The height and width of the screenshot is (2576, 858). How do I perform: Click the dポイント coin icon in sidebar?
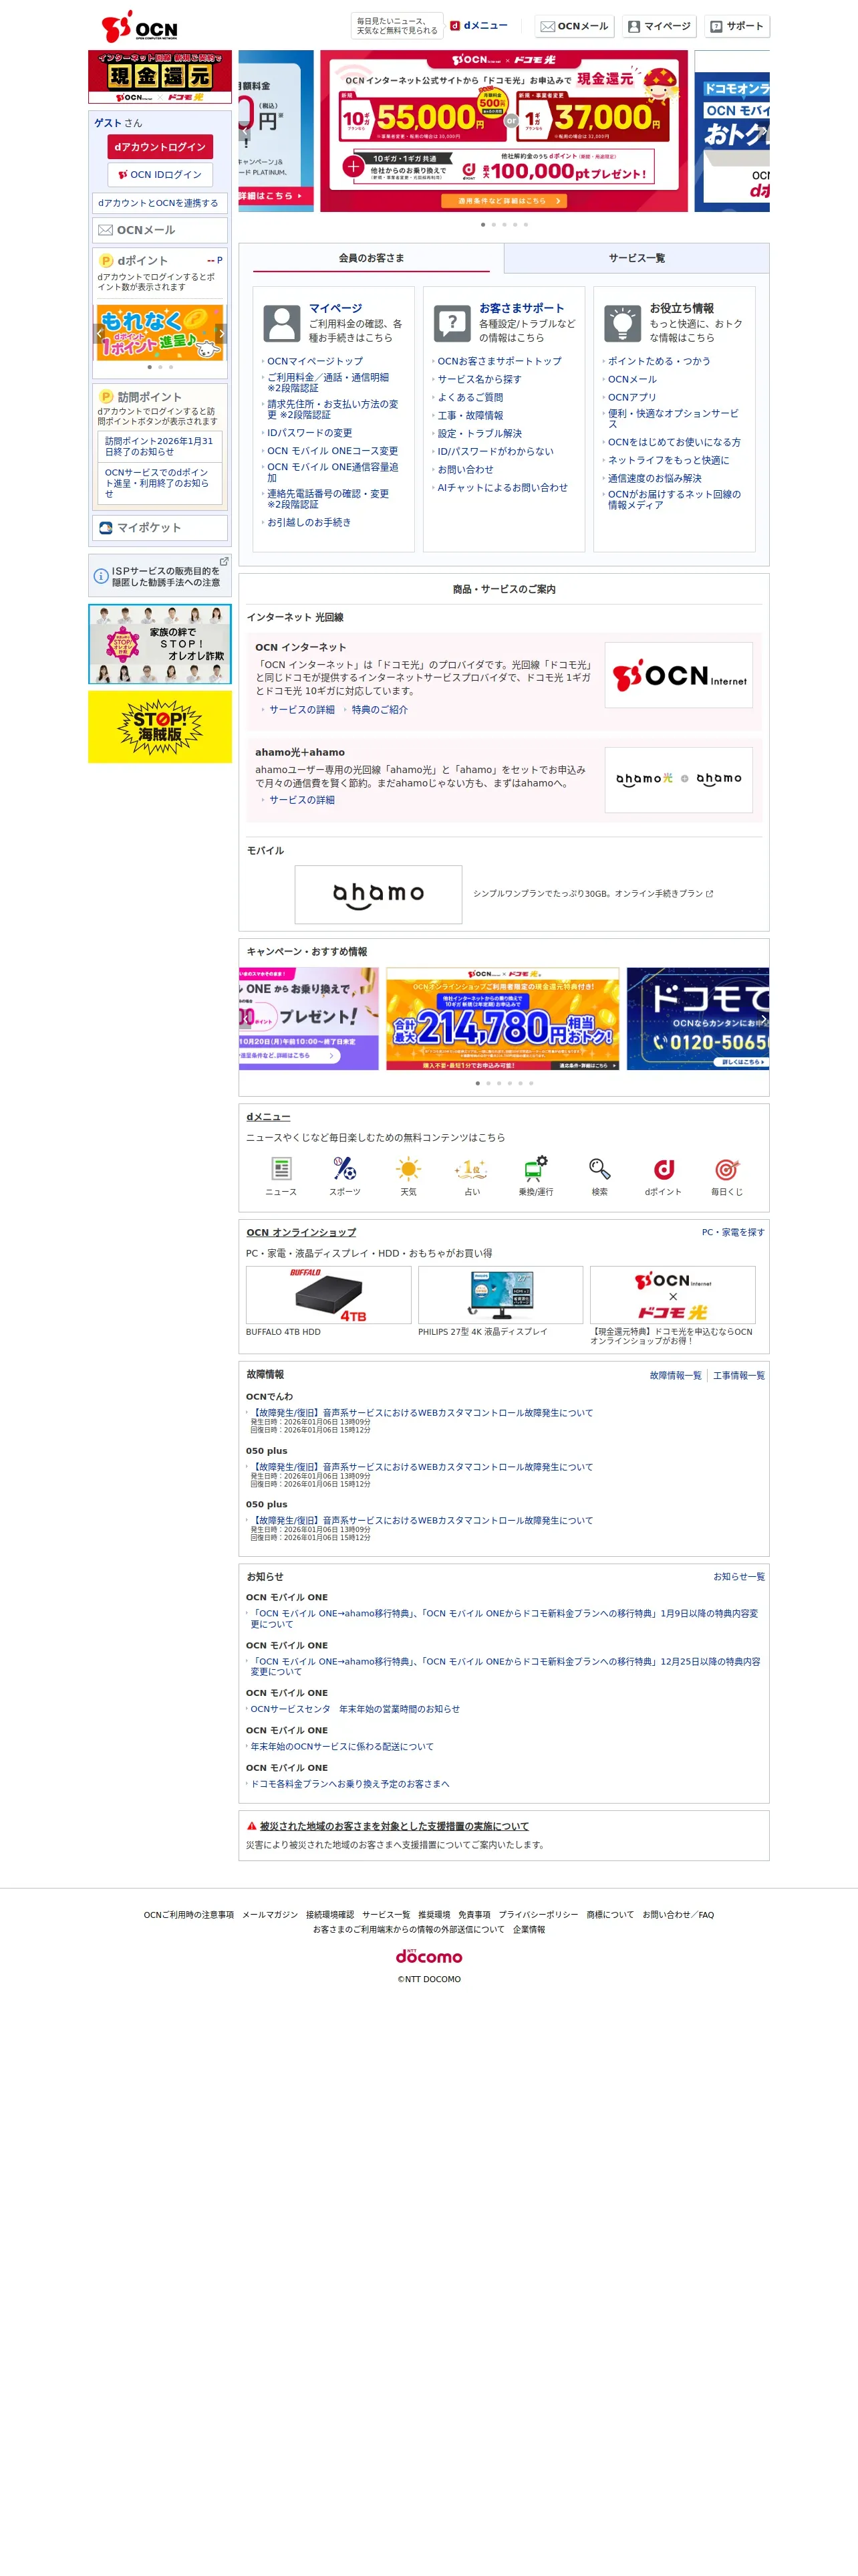click(106, 260)
